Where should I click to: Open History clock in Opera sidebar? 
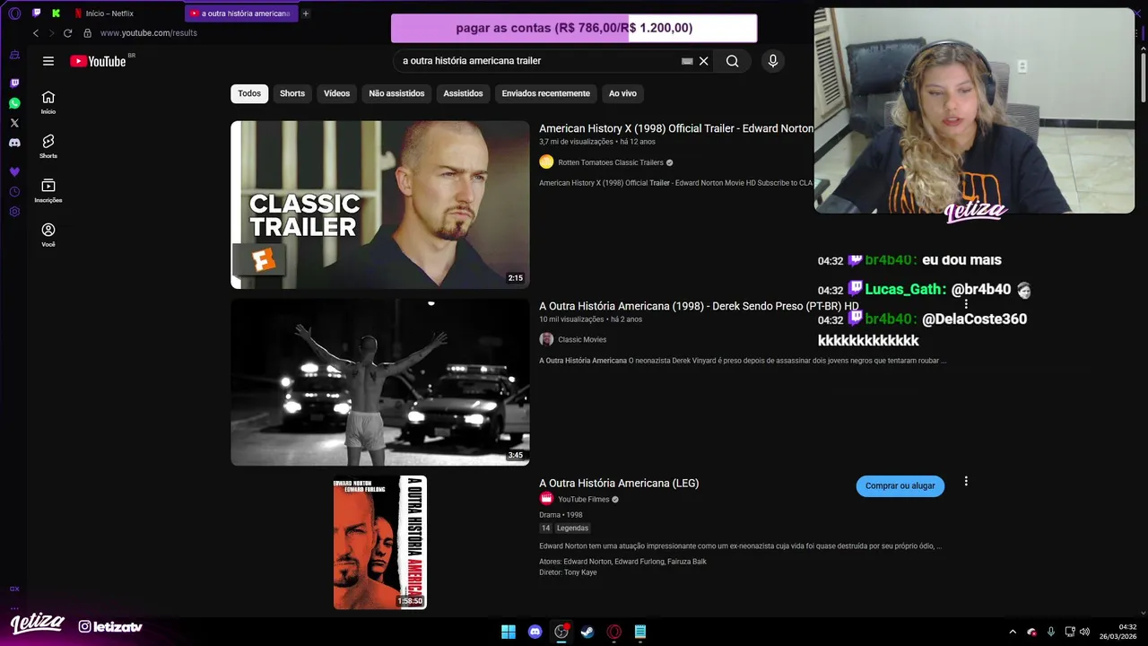(14, 192)
